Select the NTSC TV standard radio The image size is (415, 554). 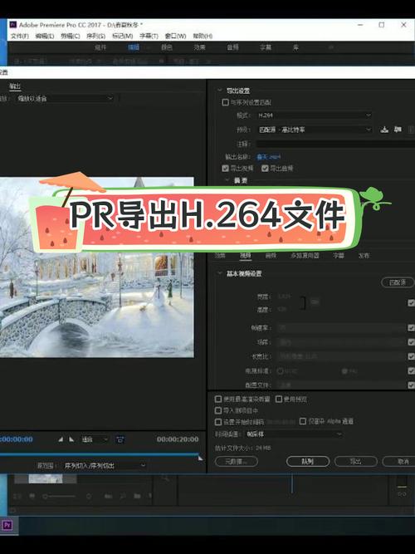(x=280, y=371)
